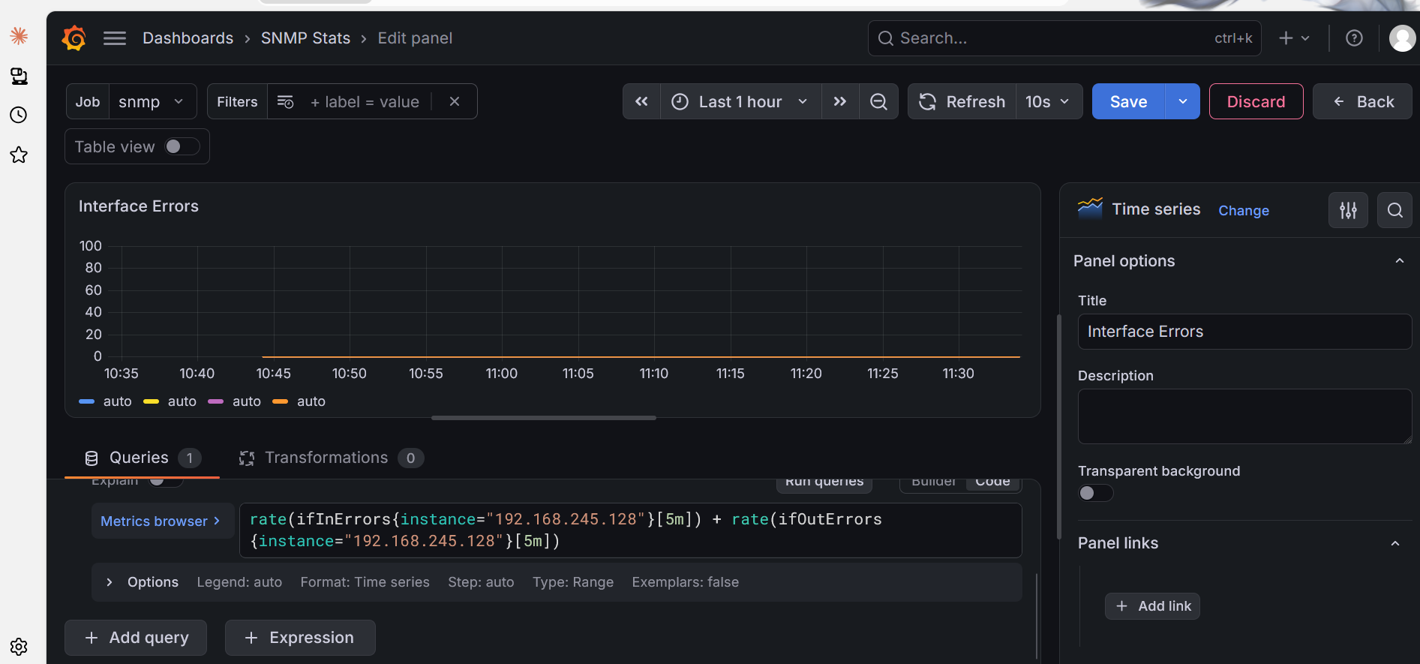Click the Description text area

coord(1244,416)
